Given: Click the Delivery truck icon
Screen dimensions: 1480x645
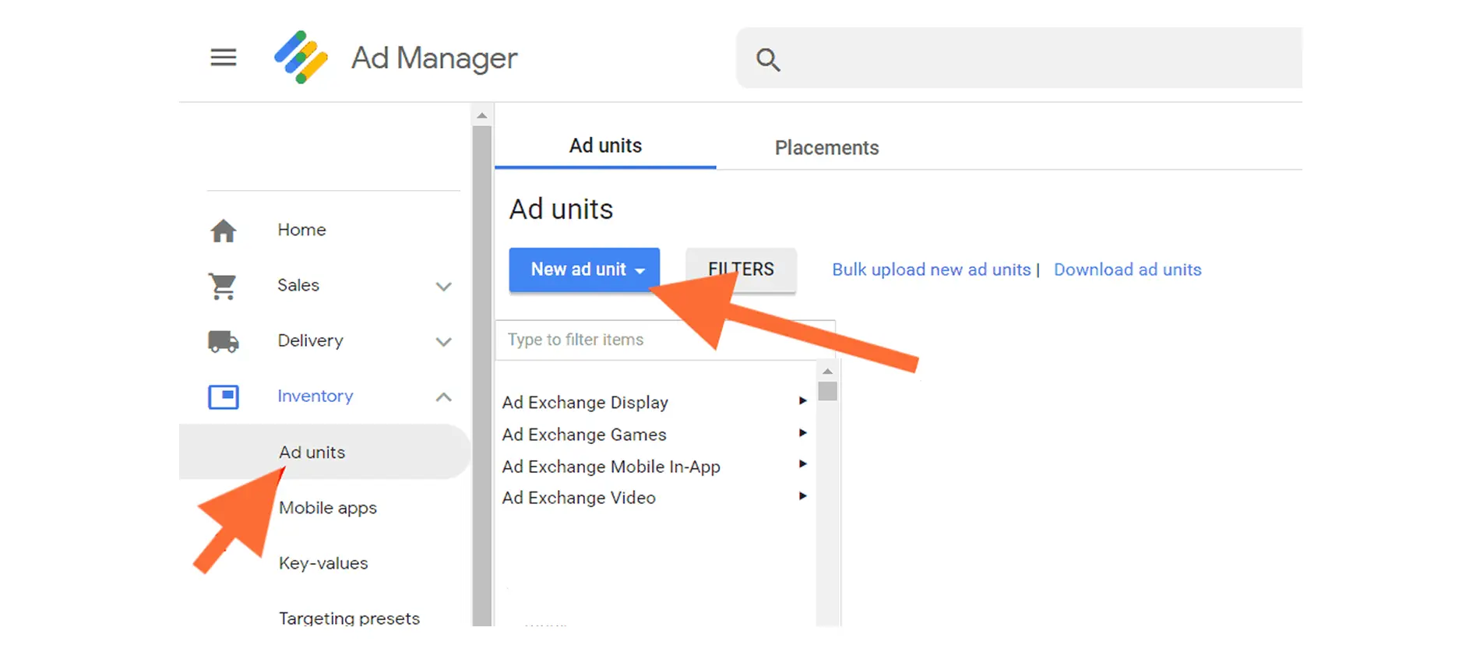Looking at the screenshot, I should [x=224, y=341].
